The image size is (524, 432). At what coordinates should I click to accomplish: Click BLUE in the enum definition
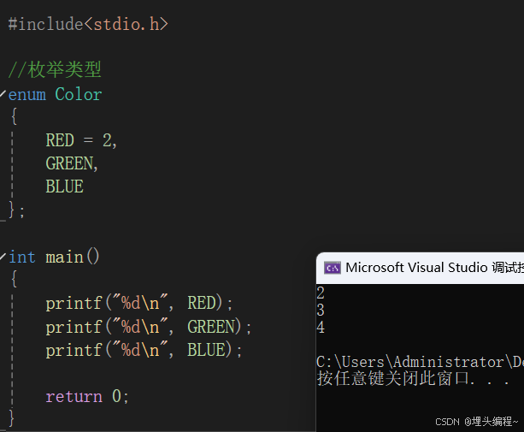coord(65,186)
